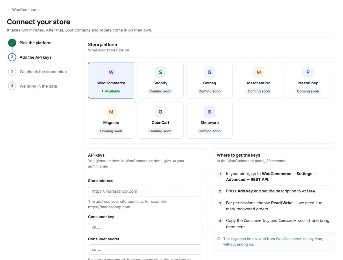
Task: Click the Magento M logo icon
Action: click(111, 112)
